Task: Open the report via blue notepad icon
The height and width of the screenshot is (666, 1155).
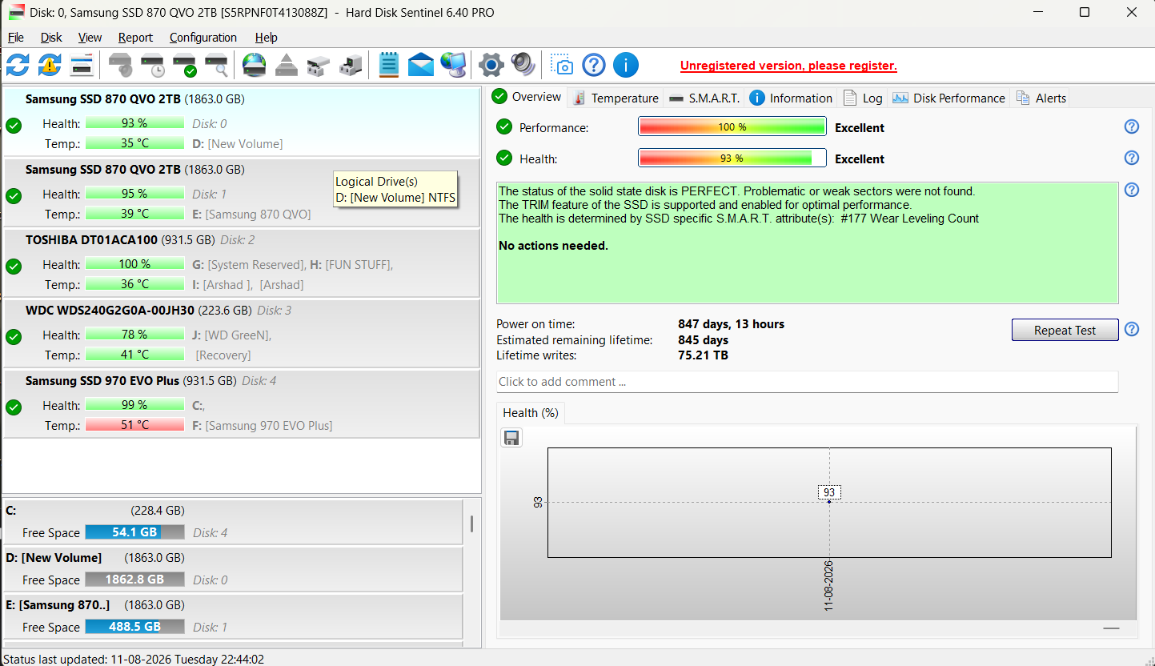Action: [x=389, y=65]
